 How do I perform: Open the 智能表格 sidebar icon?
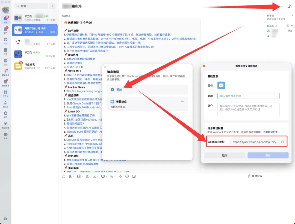(6, 83)
